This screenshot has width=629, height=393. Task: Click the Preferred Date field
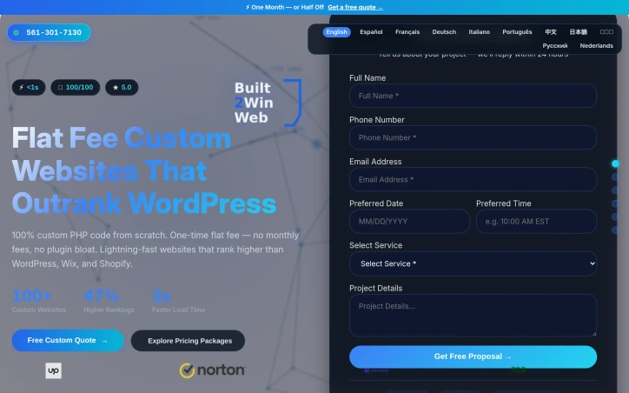[x=409, y=221]
